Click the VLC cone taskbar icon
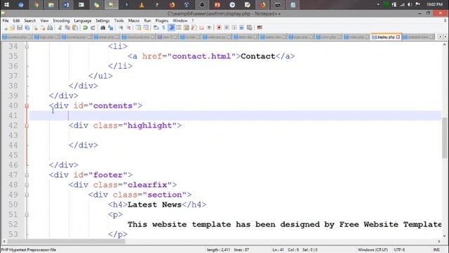This screenshot has height=253, width=449. point(142,5)
